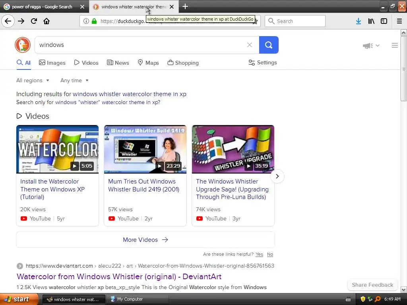
Task: Go back with the browser back arrow
Action: (8, 21)
